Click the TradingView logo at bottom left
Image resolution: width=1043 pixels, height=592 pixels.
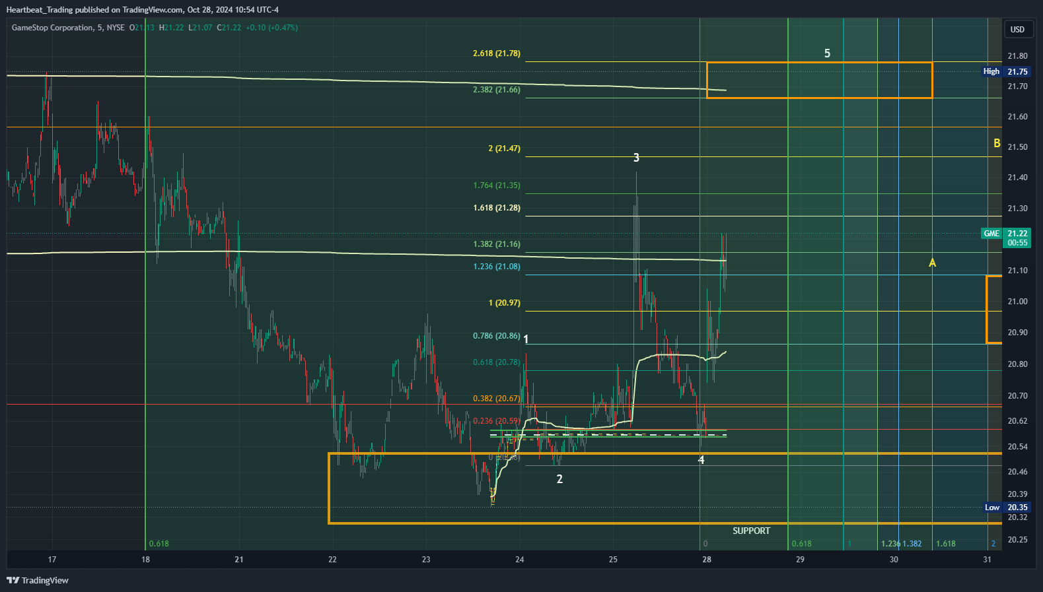tap(38, 580)
